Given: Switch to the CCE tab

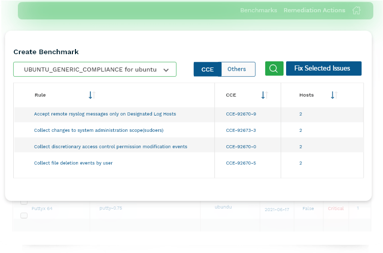Looking at the screenshot, I should (208, 69).
